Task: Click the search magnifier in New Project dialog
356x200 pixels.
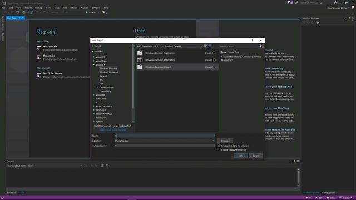Action: tap(260, 46)
